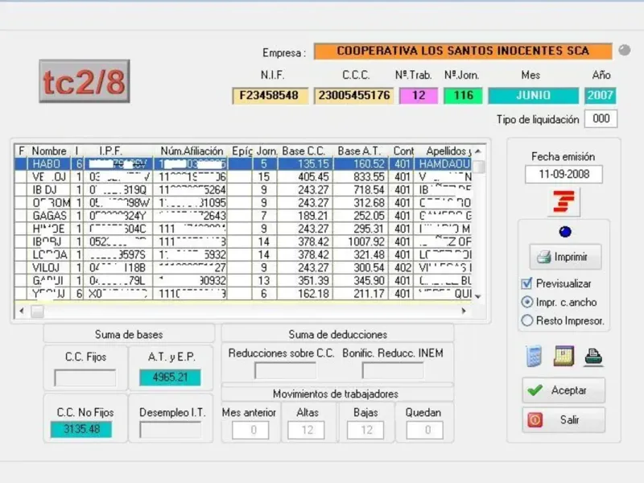Image resolution: width=644 pixels, height=483 pixels.
Task: Click the horizontal scroll left arrow
Action: tap(22, 311)
